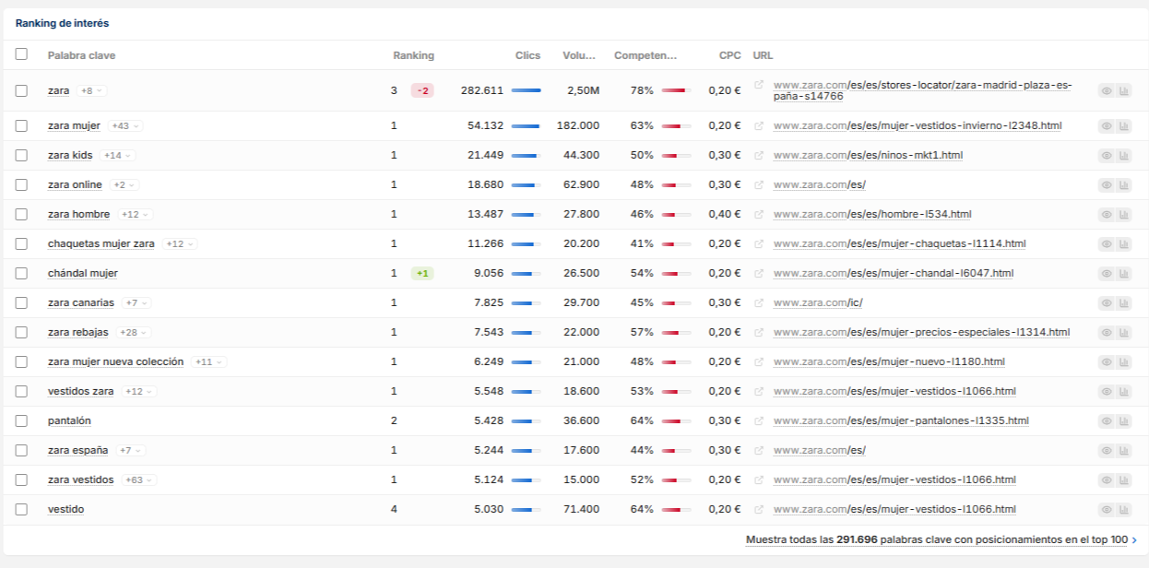
Task: Expand +63 dropdown next to zara vestidos
Action: 139,479
